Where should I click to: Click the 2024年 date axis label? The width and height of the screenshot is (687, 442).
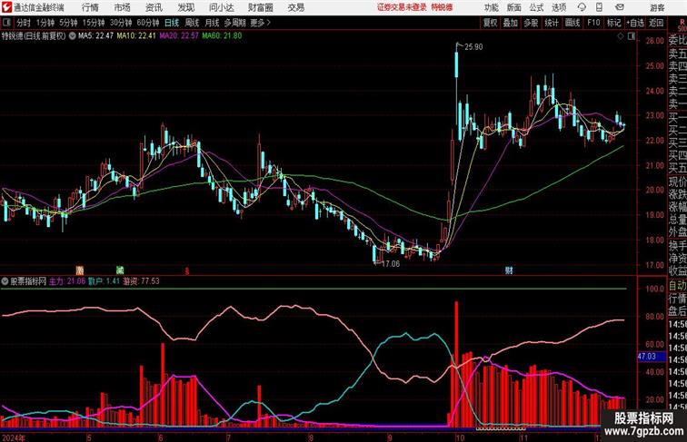click(13, 438)
